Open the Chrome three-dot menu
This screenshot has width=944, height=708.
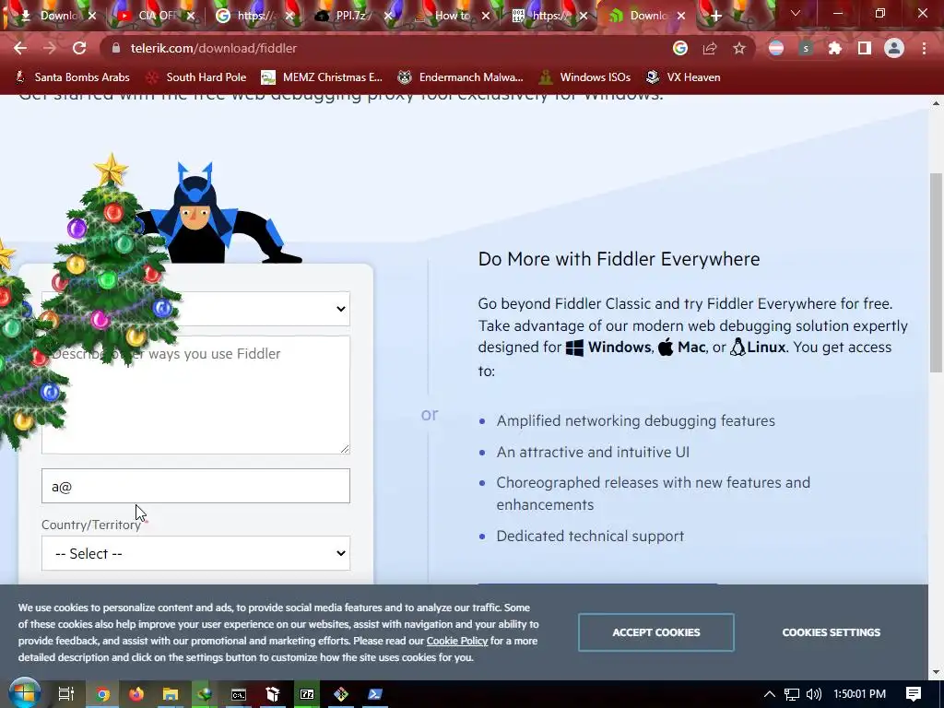pyautogui.click(x=924, y=48)
